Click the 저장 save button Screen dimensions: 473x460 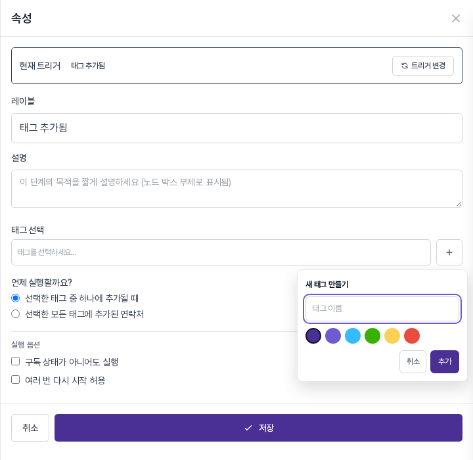tap(258, 428)
